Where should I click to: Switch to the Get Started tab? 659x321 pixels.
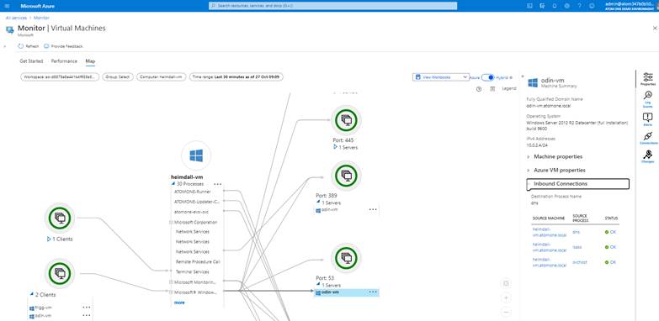pyautogui.click(x=31, y=61)
